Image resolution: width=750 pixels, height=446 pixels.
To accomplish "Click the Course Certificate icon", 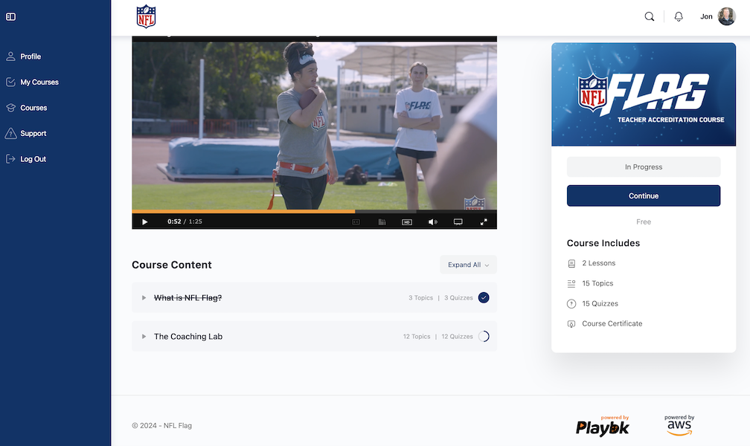I will [x=571, y=323].
